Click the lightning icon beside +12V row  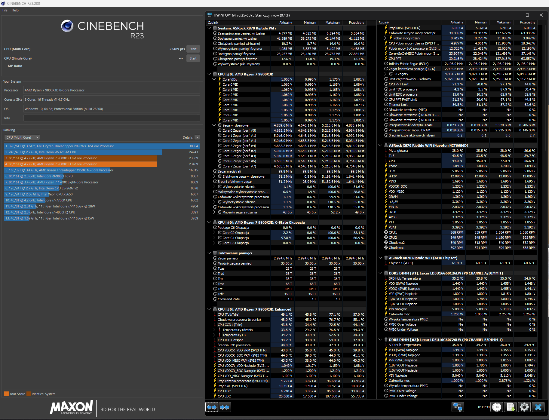point(386,176)
